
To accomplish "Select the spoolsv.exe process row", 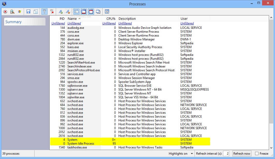I will pyautogui.click(x=130, y=82).
